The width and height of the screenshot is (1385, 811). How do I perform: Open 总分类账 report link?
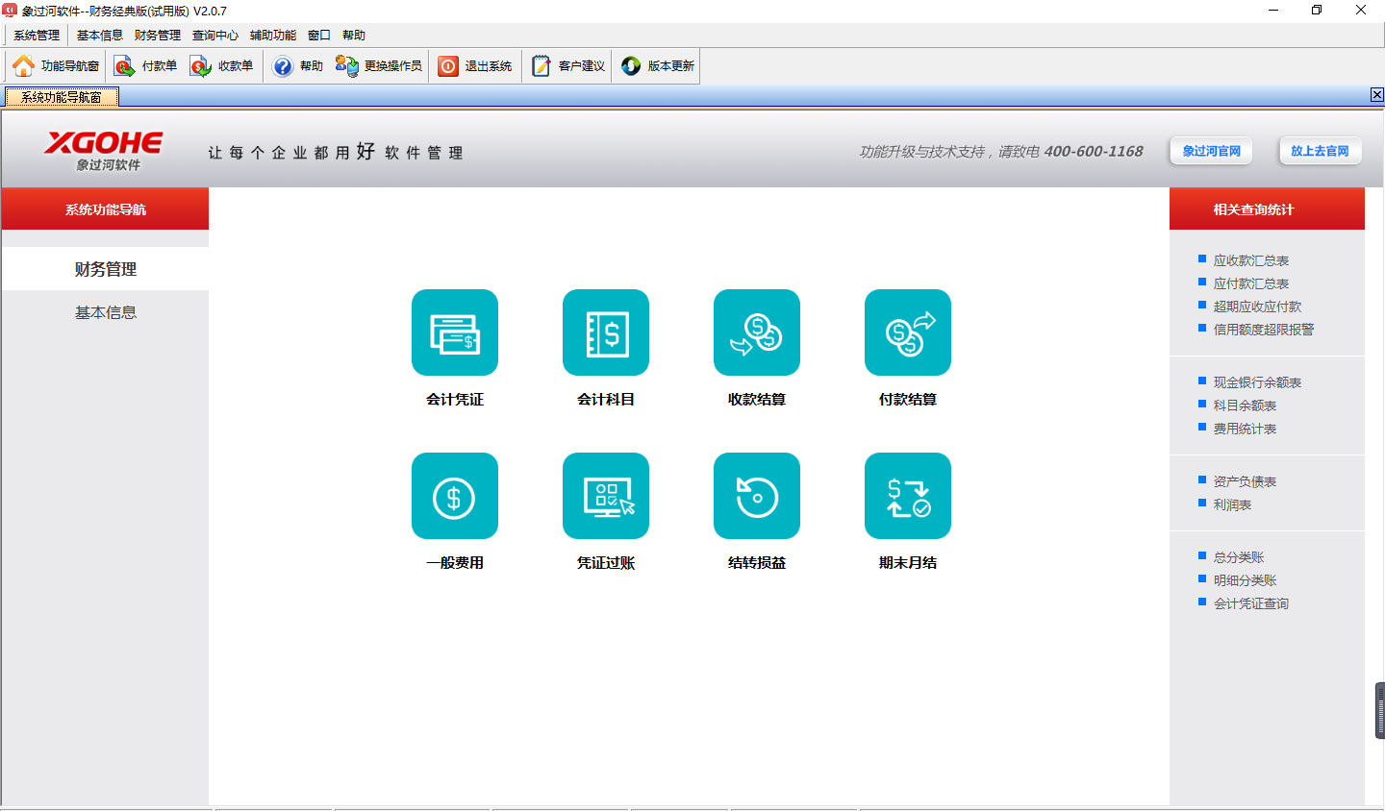pos(1239,557)
